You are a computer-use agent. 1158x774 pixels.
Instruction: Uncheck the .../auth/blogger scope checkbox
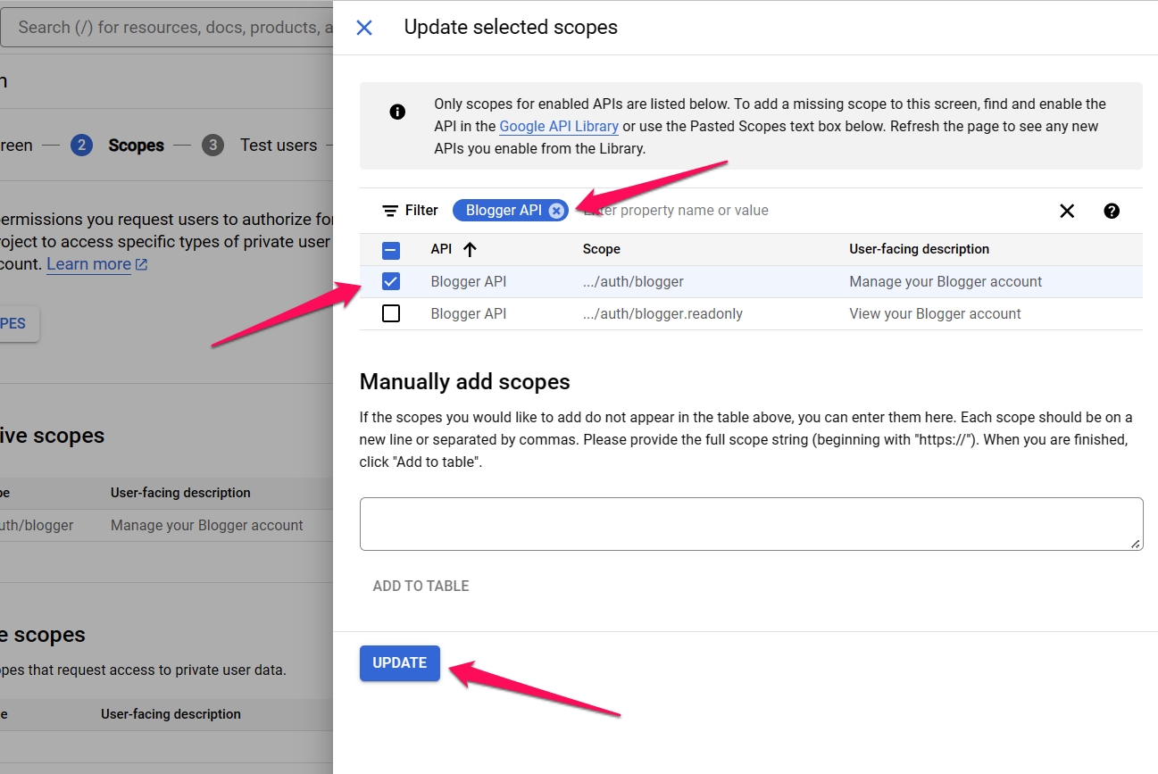pyautogui.click(x=391, y=281)
